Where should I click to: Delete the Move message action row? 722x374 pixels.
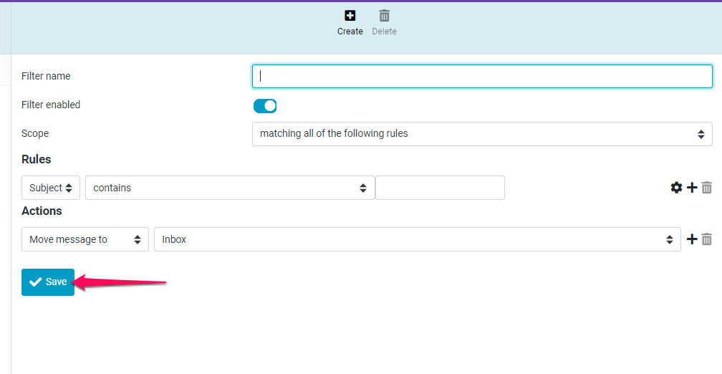tap(707, 239)
